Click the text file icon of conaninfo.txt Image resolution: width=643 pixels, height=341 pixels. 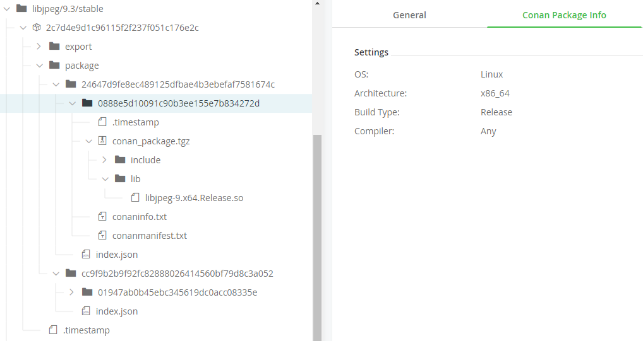[102, 216]
